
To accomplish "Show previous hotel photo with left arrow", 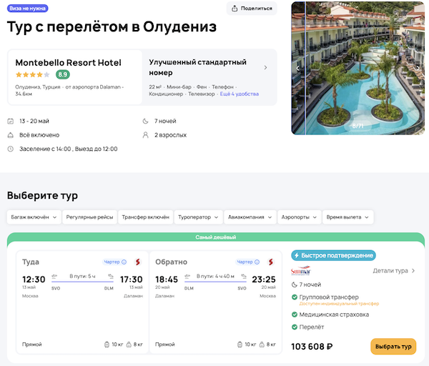I will click(x=298, y=68).
